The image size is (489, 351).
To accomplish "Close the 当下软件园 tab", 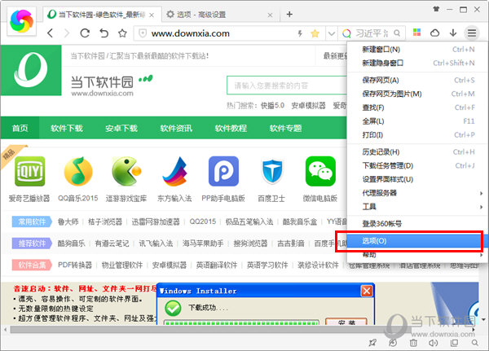I will coord(152,15).
